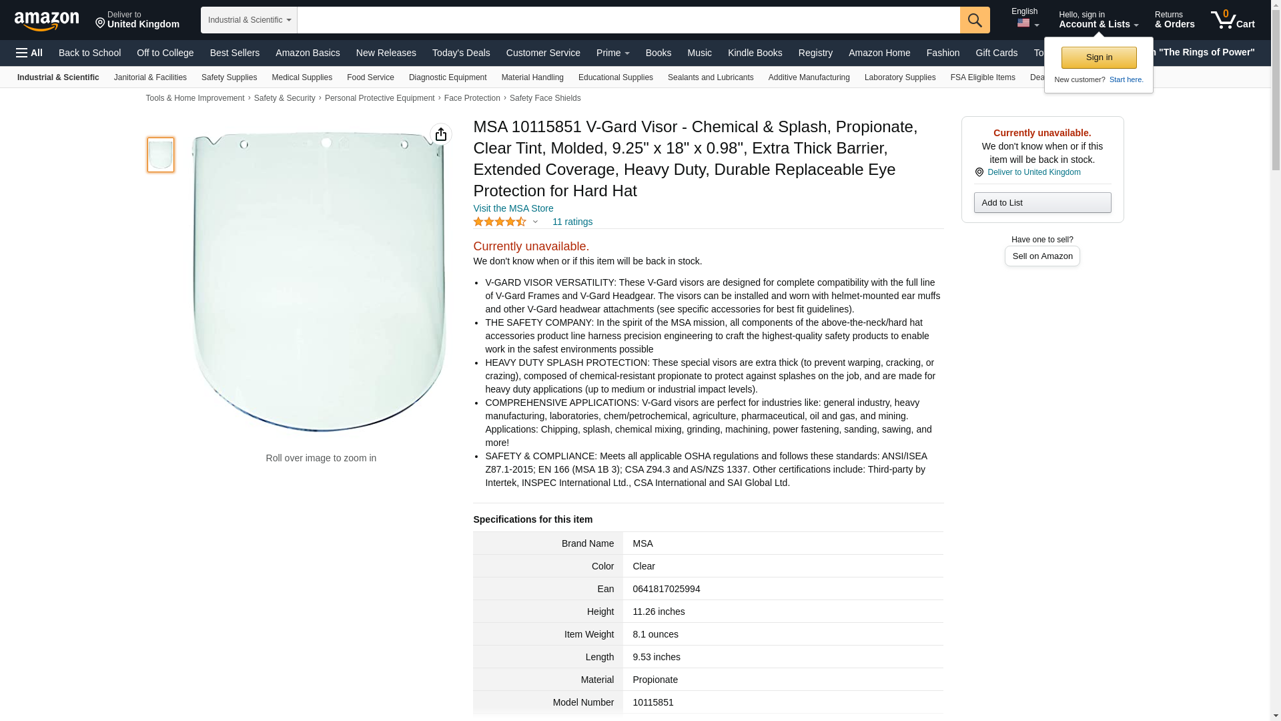Click the Amazon logo

47,21
